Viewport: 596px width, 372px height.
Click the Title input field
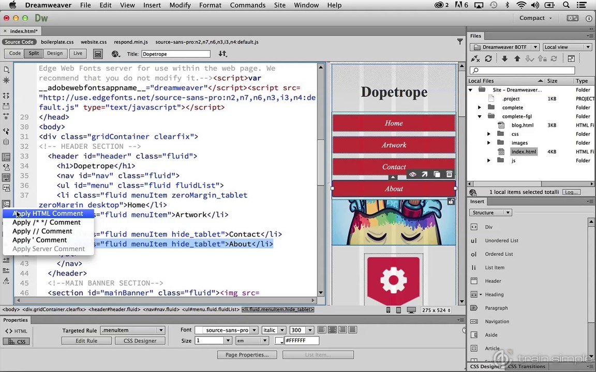coord(176,54)
